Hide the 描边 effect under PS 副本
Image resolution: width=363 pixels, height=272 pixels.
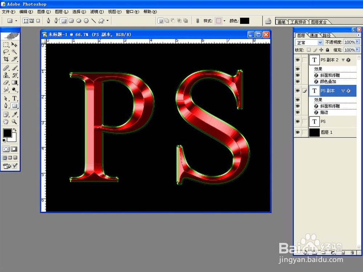(297, 111)
